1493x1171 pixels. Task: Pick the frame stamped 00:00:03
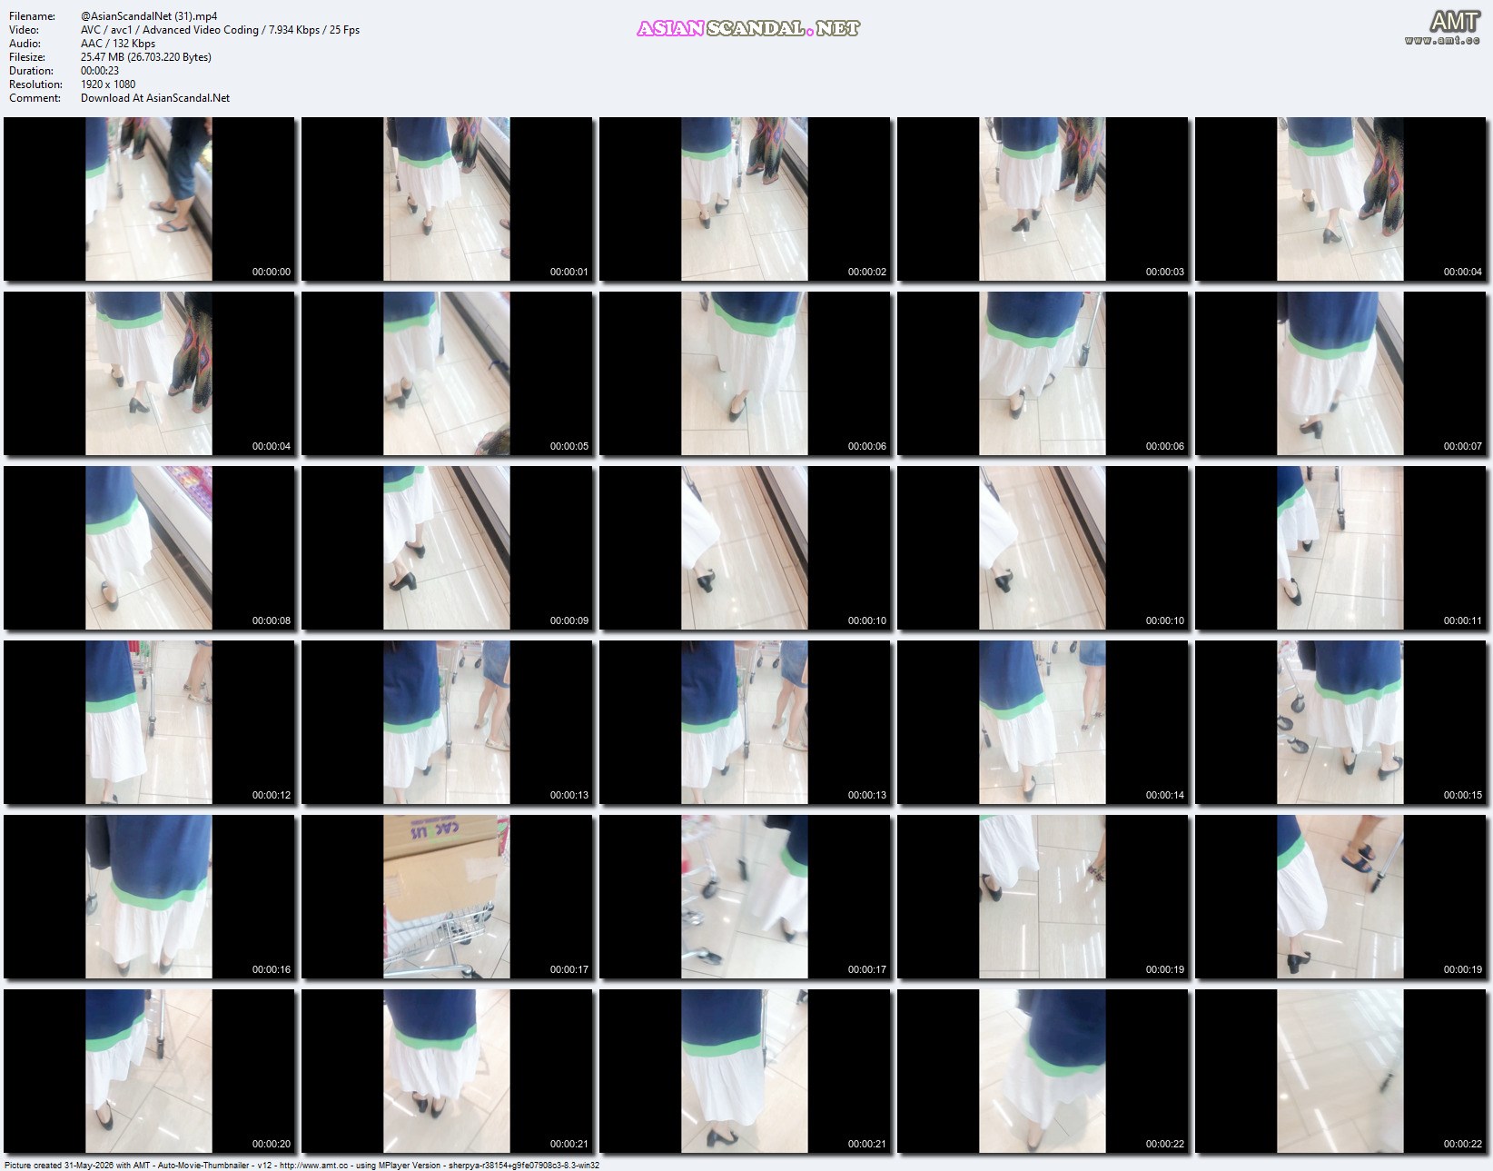click(x=1043, y=199)
